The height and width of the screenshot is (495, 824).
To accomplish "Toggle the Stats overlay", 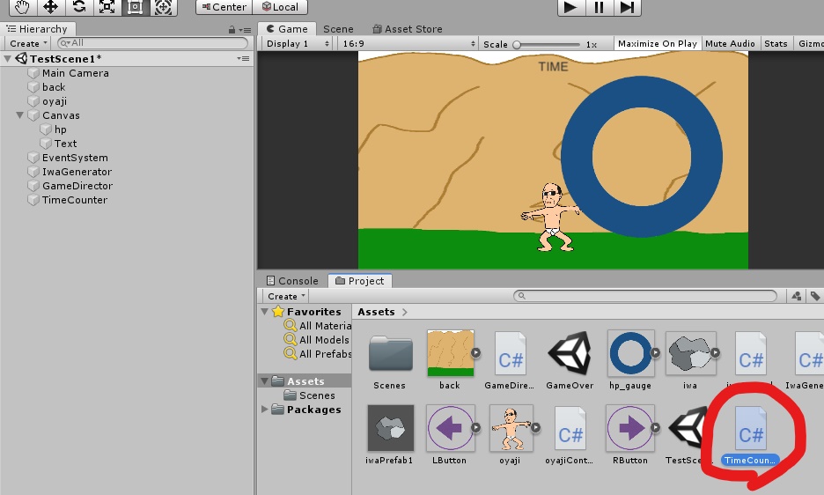I will tap(776, 44).
